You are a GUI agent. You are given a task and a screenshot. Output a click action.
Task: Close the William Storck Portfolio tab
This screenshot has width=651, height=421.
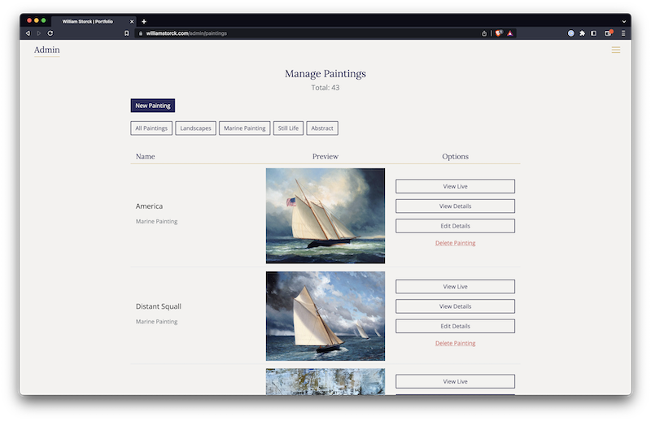[132, 22]
